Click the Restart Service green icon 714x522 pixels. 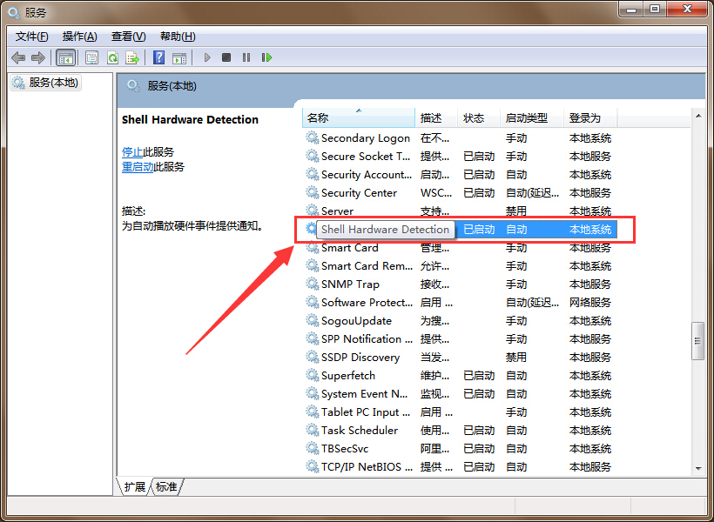click(x=266, y=57)
